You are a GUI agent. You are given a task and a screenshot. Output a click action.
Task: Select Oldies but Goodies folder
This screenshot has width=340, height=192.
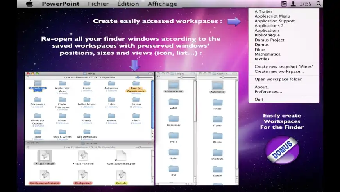coord(38,120)
